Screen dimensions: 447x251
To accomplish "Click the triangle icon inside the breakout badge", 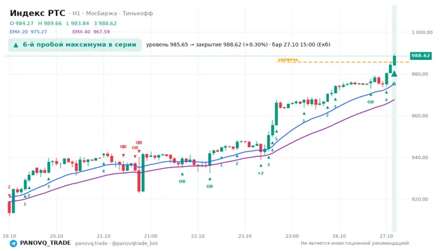I will 16,45.
